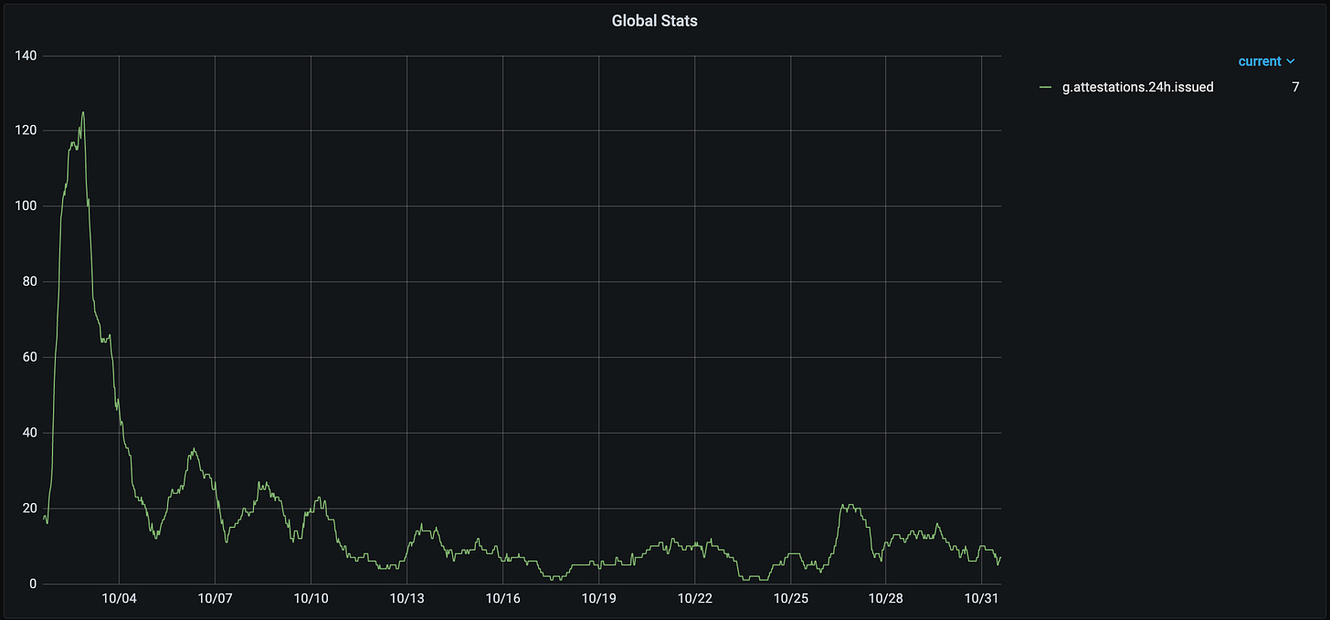Click the 20 y-axis label
The height and width of the screenshot is (620, 1330).
pos(29,509)
